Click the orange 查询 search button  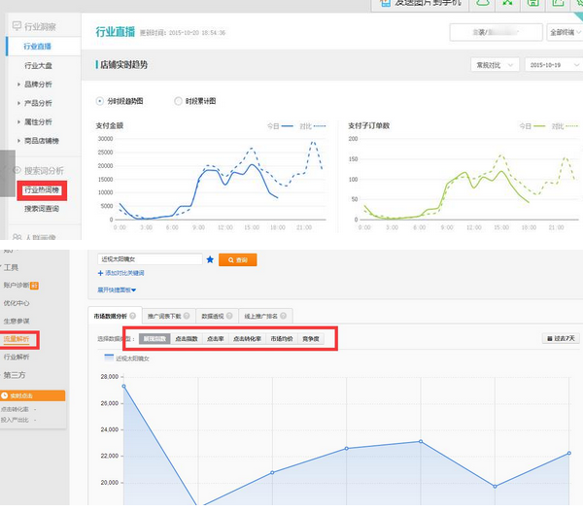coord(238,259)
